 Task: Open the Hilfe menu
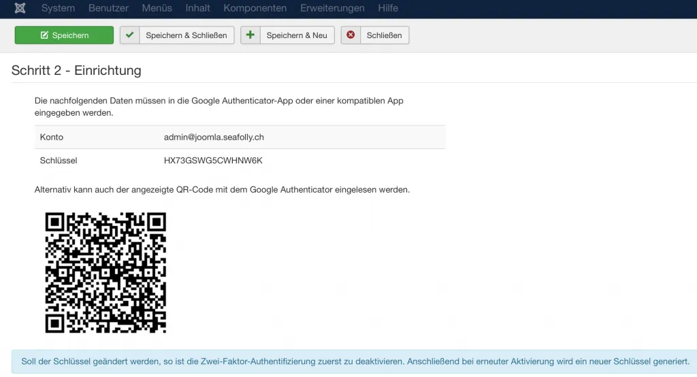tap(388, 8)
